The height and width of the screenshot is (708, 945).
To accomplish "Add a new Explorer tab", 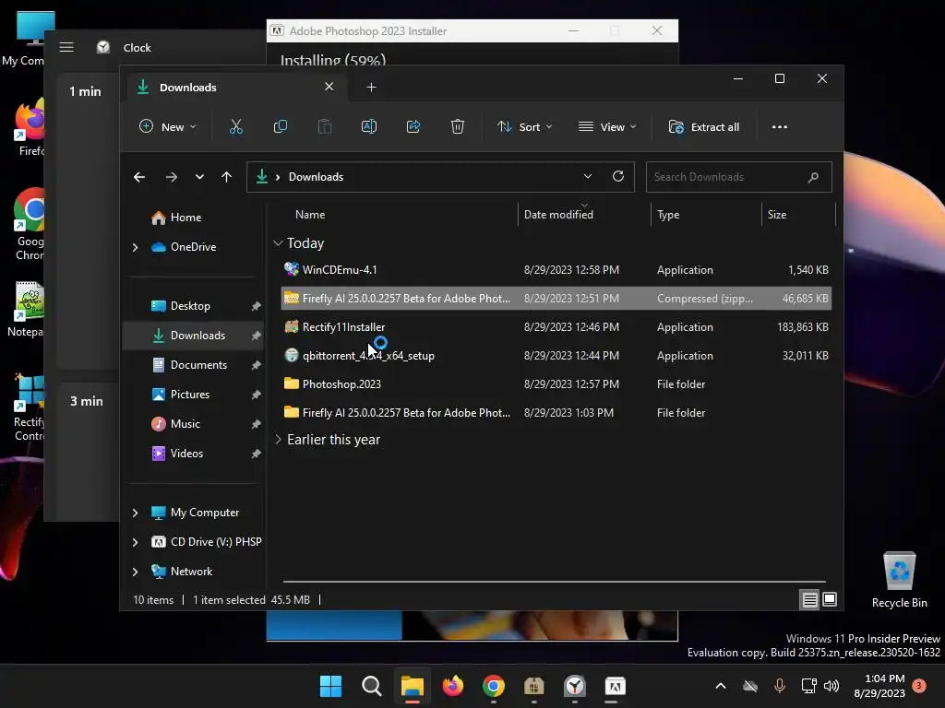I will click(x=371, y=88).
